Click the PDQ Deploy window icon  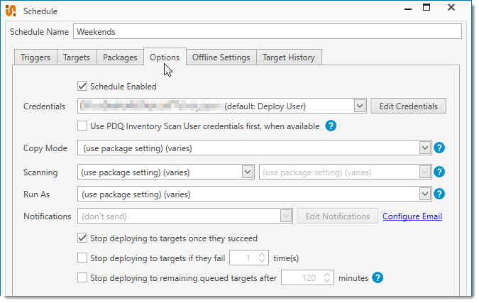tap(12, 11)
